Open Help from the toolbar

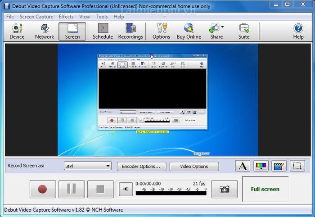click(298, 32)
